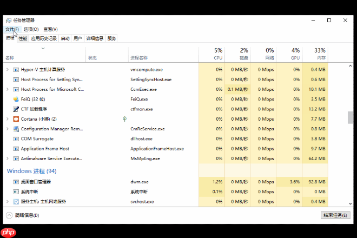The image size is (357, 238).
Task: Select FeiQ.exe process name
Action: pos(139,100)
